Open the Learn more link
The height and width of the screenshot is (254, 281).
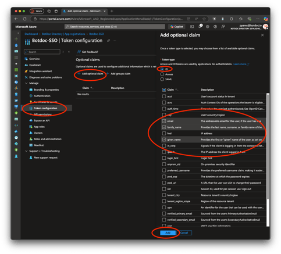(x=241, y=64)
